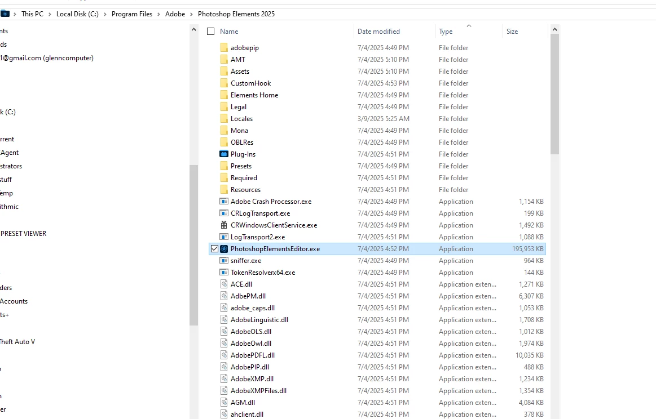
Task: Click the blue Plug-Ins folder icon
Action: 224,154
